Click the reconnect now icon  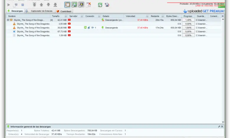(100, 5)
